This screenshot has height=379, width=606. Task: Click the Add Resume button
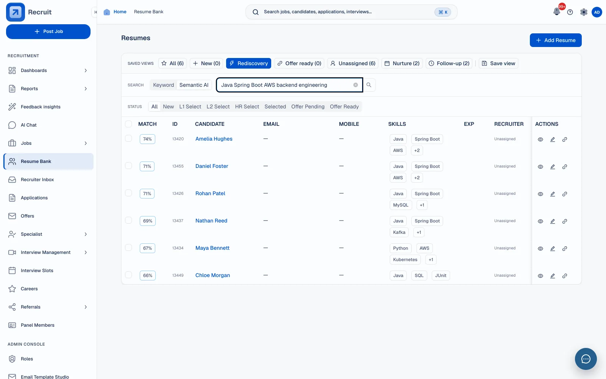coord(556,40)
